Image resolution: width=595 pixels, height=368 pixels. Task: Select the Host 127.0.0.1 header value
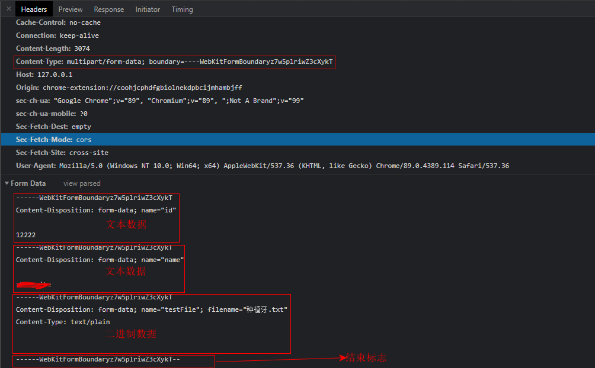[x=55, y=74]
